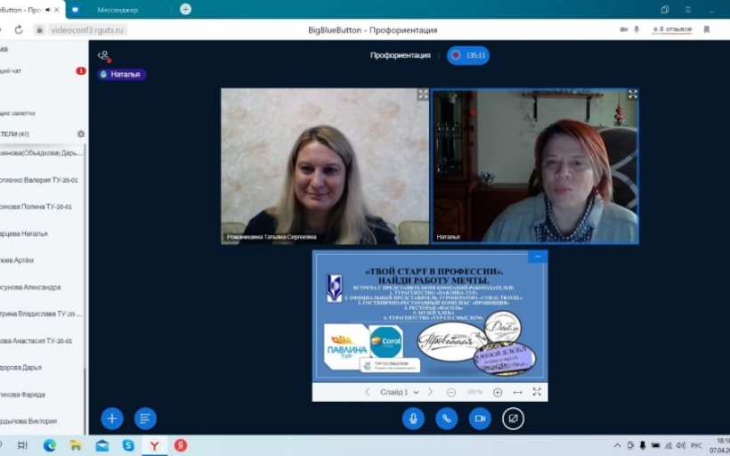Reload the page
Viewport: 730px width, 456px height.
[x=19, y=29]
